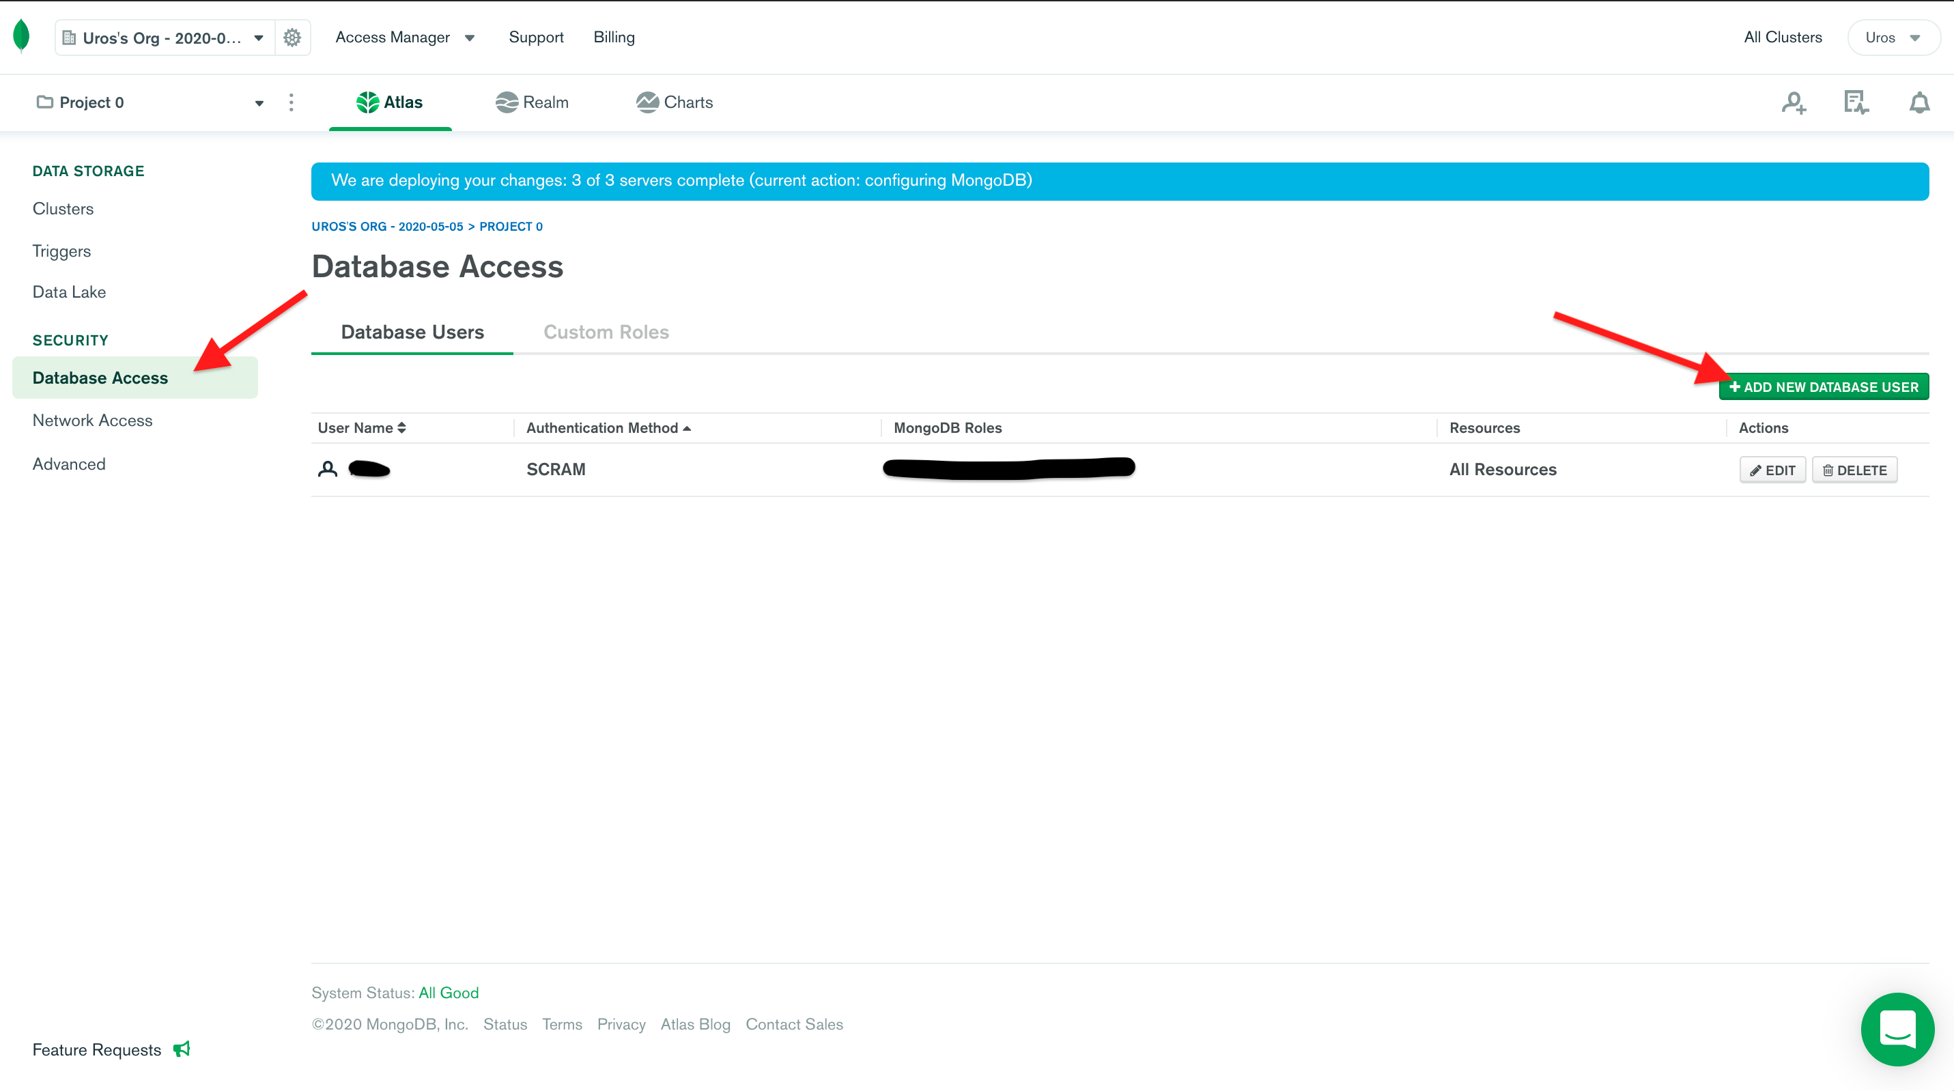The height and width of the screenshot is (1091, 1954).
Task: Open Network Access in the sidebar
Action: click(93, 421)
